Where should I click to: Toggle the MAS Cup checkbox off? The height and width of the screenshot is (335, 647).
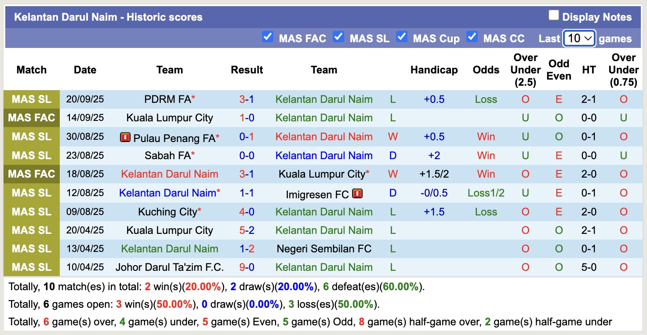pyautogui.click(x=402, y=37)
